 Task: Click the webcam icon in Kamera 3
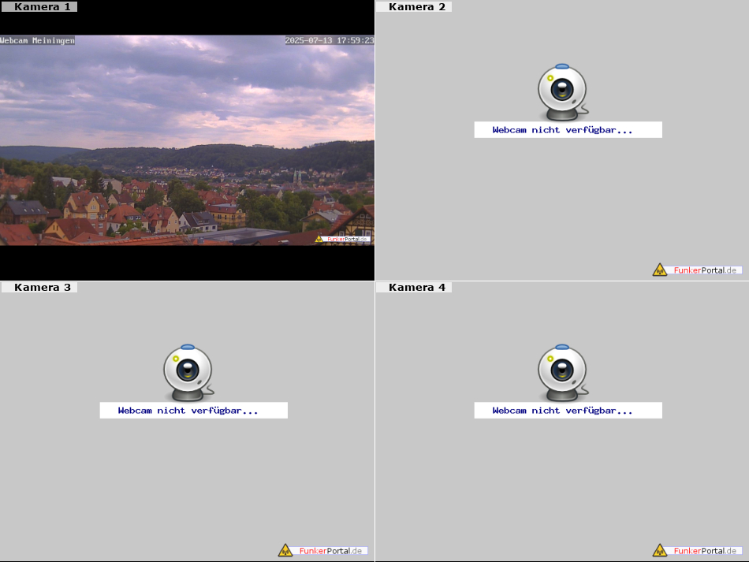coord(188,373)
